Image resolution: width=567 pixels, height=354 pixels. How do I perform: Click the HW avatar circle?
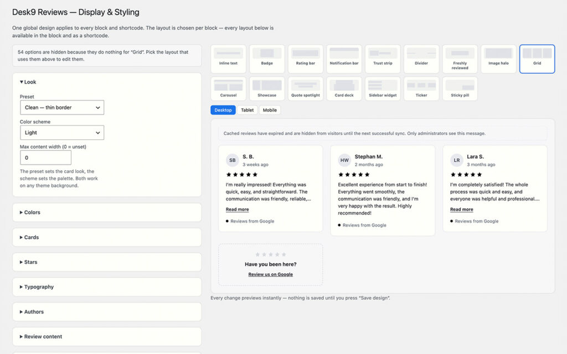click(344, 160)
